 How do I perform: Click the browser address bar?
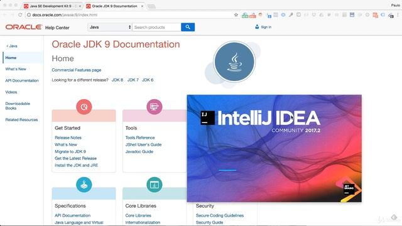coord(131,15)
